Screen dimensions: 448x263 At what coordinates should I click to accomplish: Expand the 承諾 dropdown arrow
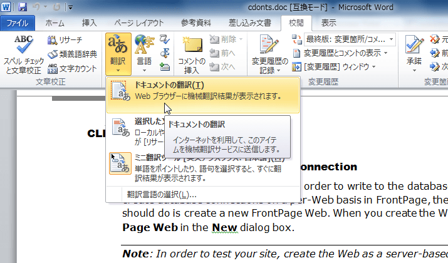pyautogui.click(x=414, y=71)
